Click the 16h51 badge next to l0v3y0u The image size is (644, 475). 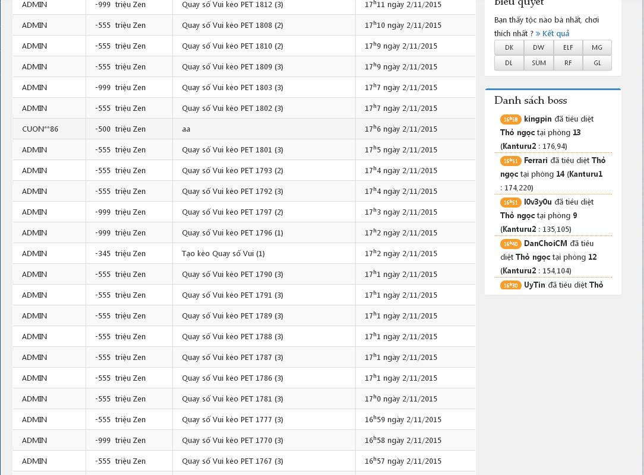(510, 202)
